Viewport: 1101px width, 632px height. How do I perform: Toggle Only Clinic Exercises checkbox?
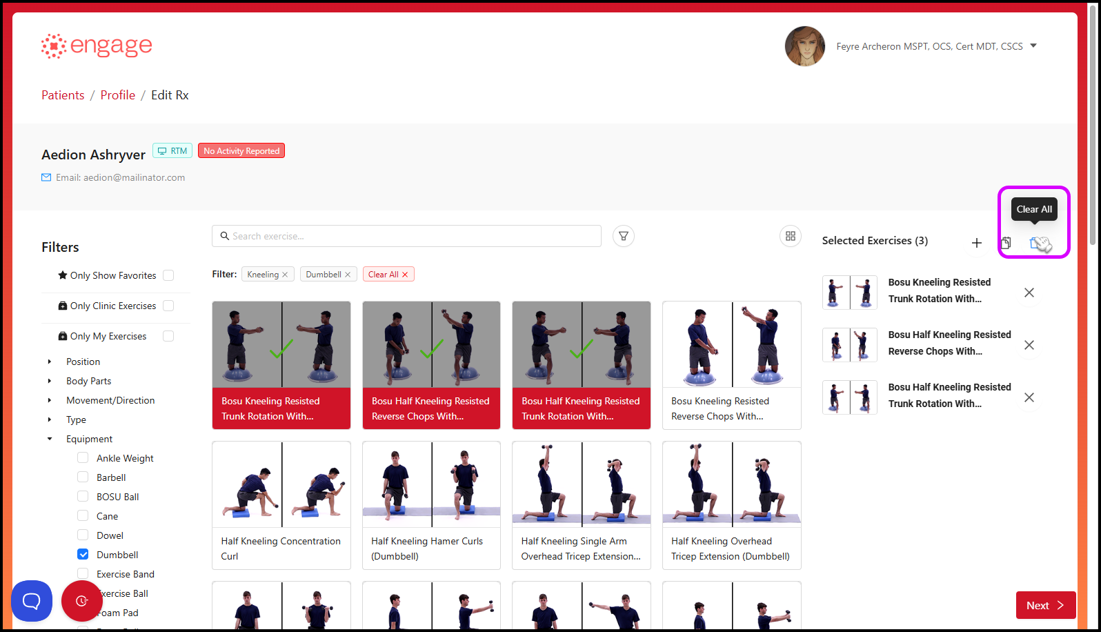point(168,306)
